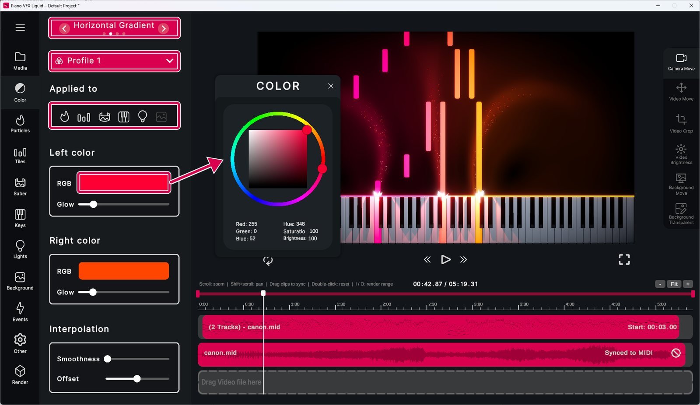
Task: Open the Keys panel
Action: [20, 218]
